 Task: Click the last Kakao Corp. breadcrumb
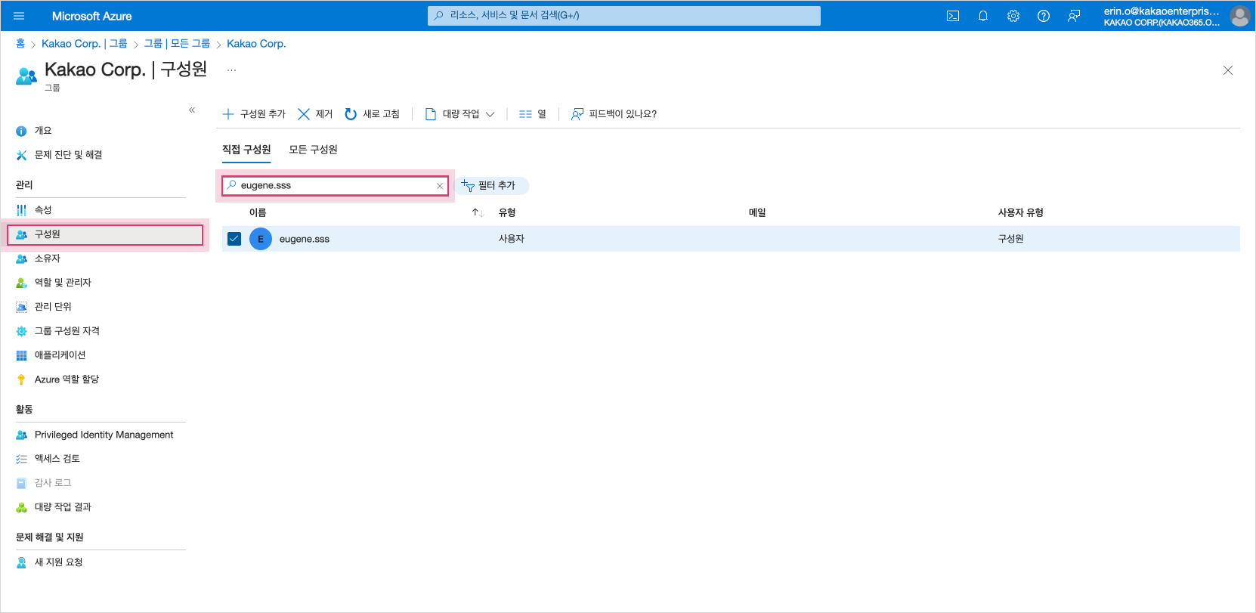point(256,44)
